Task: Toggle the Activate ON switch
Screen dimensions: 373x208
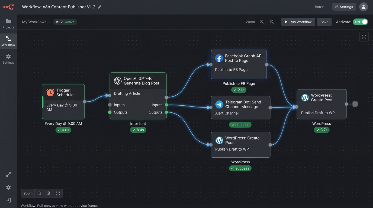Action: tap(360, 22)
